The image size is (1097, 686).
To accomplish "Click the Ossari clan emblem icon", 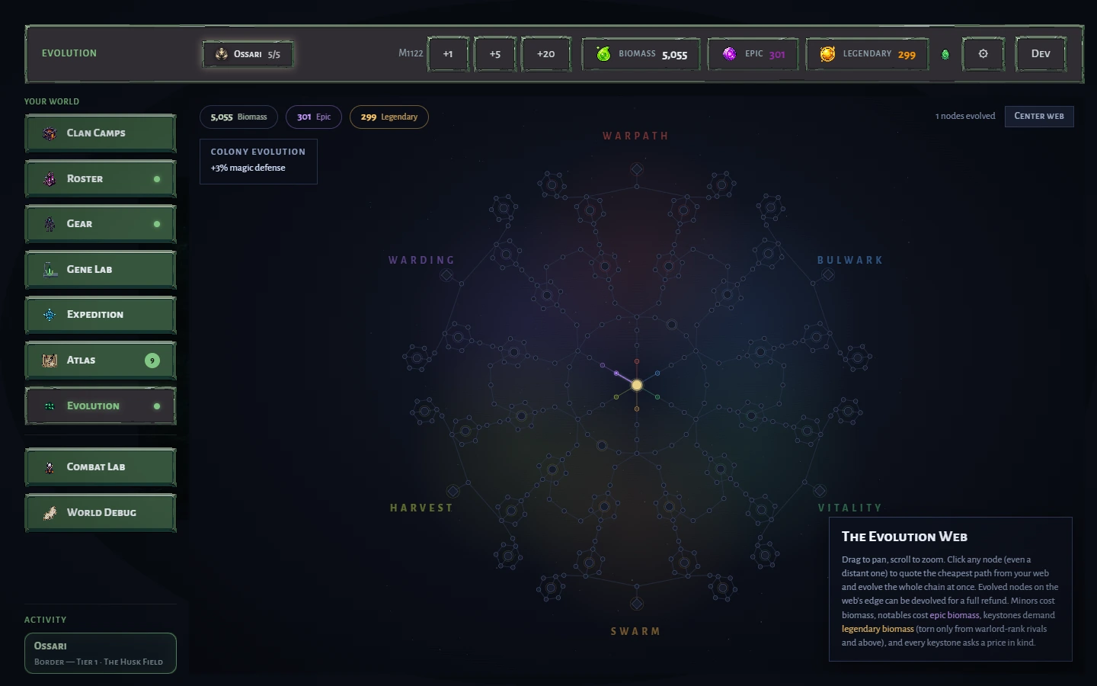I will click(x=222, y=54).
